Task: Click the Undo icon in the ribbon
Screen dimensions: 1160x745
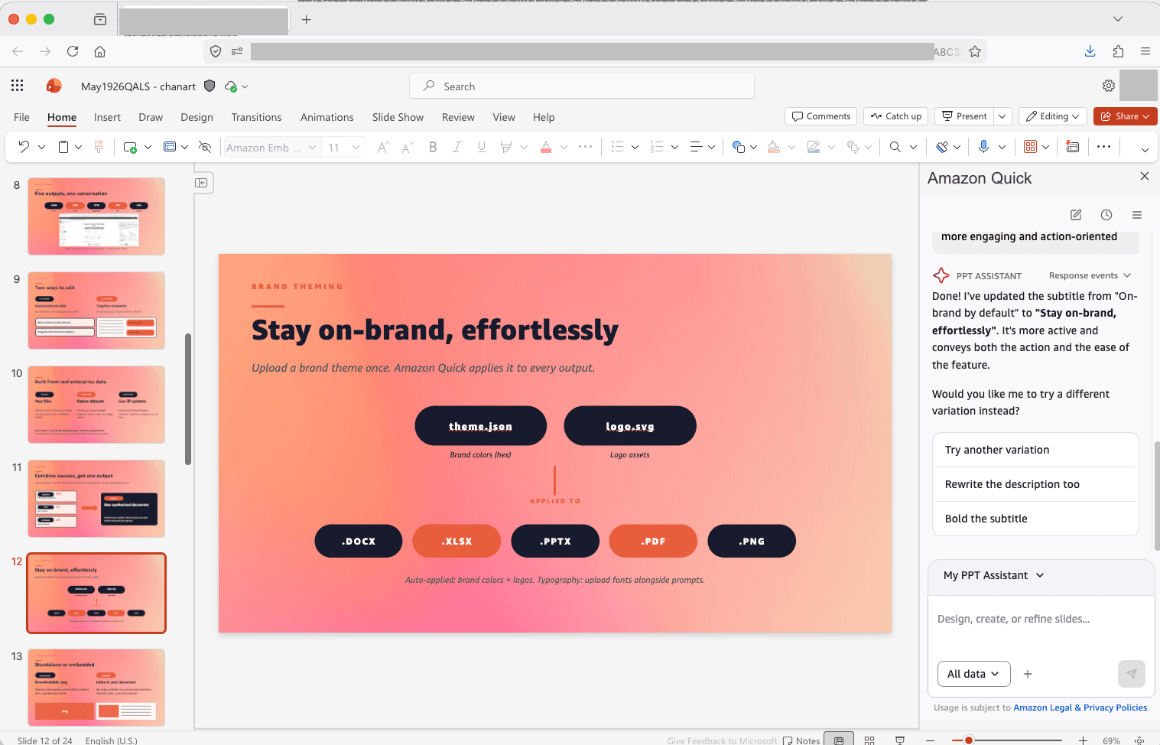Action: tap(24, 147)
